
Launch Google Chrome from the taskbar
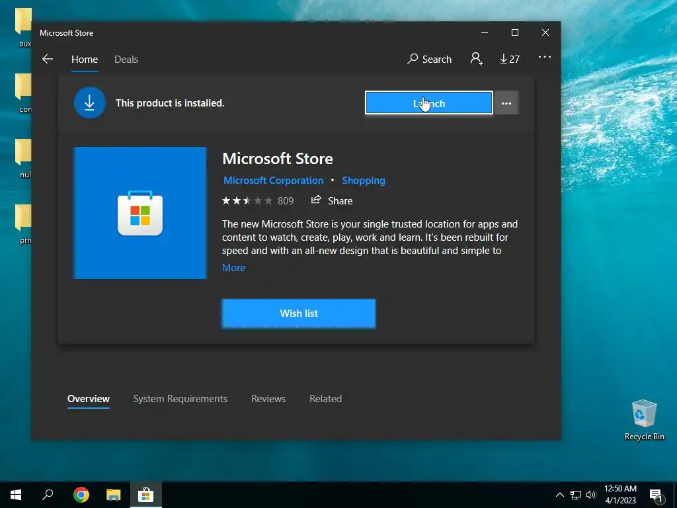click(81, 495)
